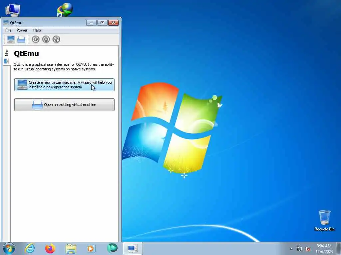The height and width of the screenshot is (255, 341).
Task: Launch Internet Explorer from taskbar
Action: pyautogui.click(x=30, y=248)
